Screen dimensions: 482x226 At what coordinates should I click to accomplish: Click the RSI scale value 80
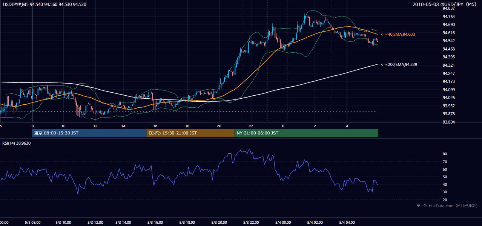click(x=445, y=154)
